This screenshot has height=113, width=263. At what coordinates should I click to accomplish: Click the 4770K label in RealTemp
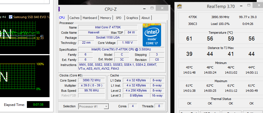click(193, 17)
